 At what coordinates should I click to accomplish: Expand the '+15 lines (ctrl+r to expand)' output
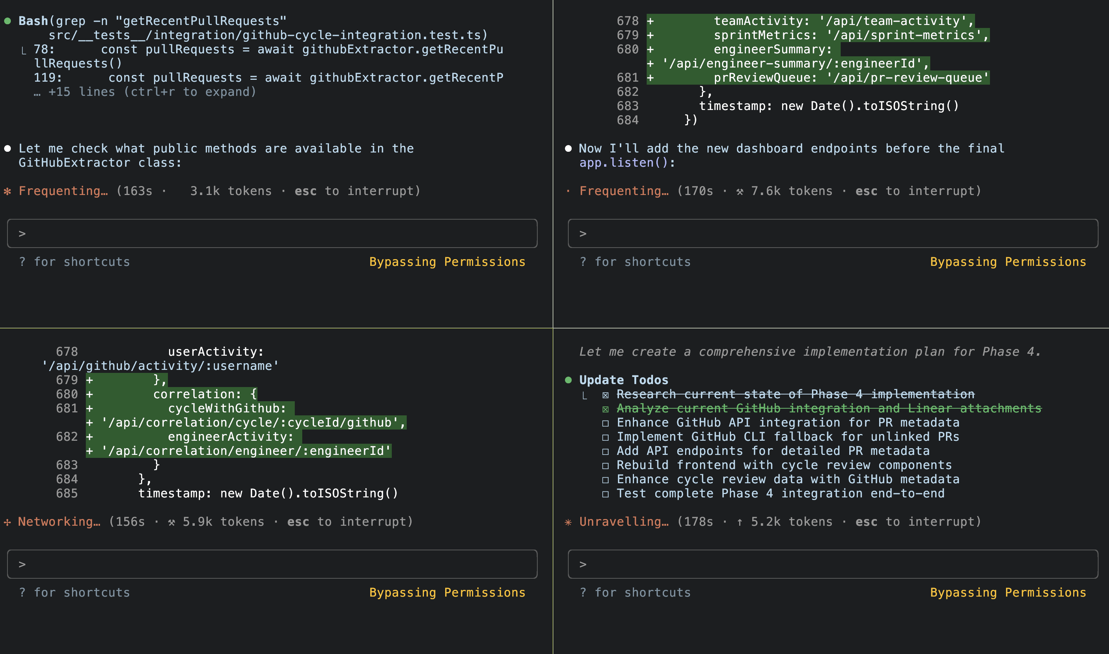[x=145, y=92]
